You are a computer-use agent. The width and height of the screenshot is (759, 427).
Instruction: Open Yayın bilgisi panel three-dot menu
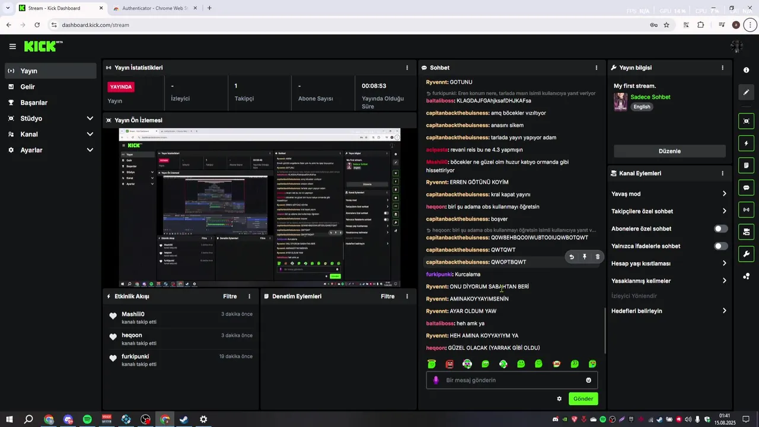coord(722,68)
